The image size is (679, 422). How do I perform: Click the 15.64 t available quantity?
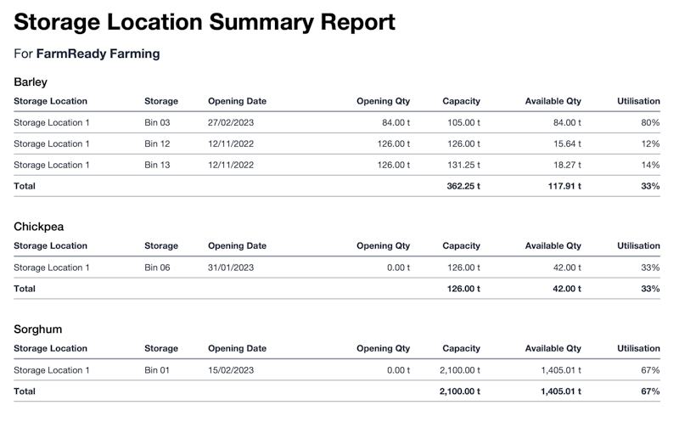[x=566, y=143]
